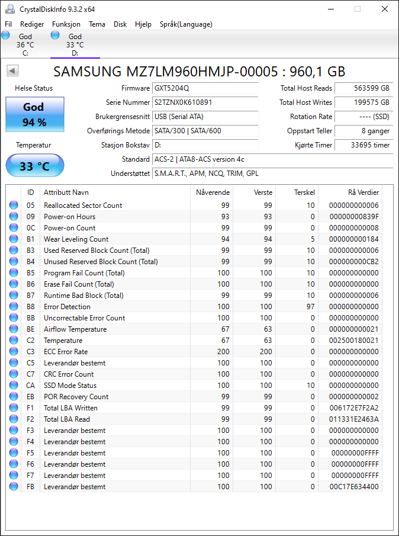Click status orb for SSD Mode Status
Screen dimensions: 399x536
coord(14,386)
